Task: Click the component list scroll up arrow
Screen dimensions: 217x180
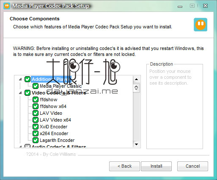Action: pos(136,79)
